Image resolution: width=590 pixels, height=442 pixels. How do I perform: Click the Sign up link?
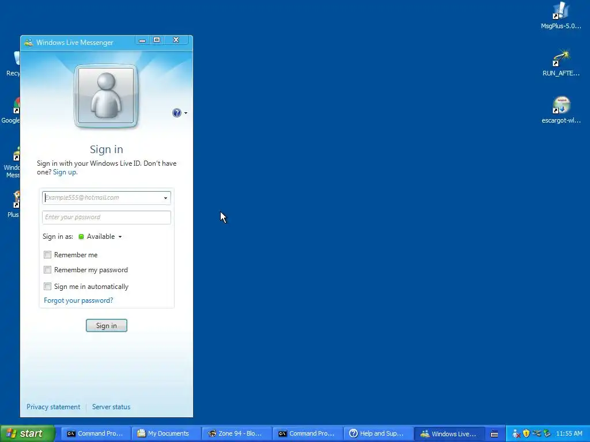pyautogui.click(x=65, y=172)
